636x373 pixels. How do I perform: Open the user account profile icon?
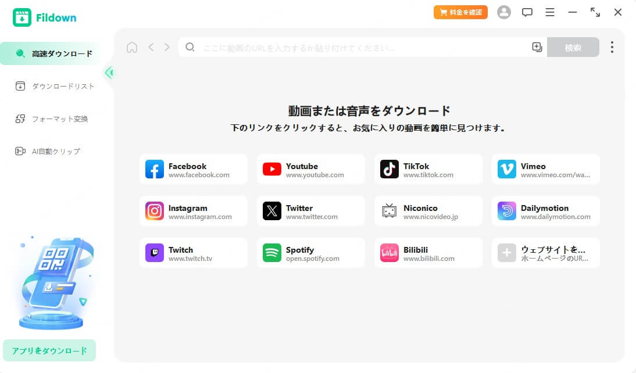point(504,12)
